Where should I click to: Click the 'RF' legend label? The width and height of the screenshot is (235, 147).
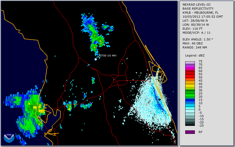[x=200, y=132]
